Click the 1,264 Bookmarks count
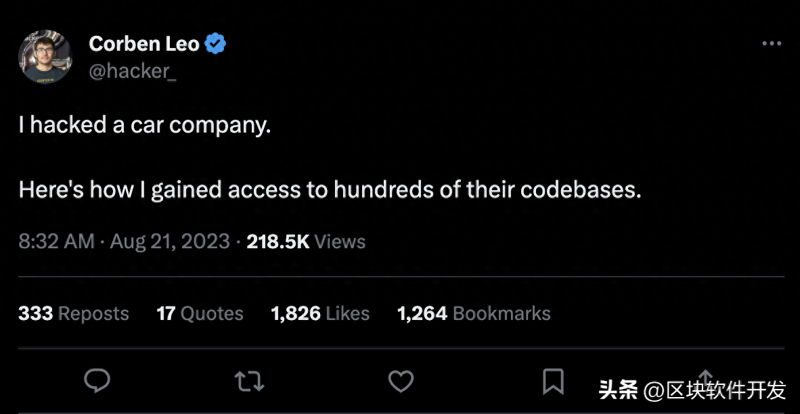This screenshot has width=800, height=414. [x=474, y=314]
